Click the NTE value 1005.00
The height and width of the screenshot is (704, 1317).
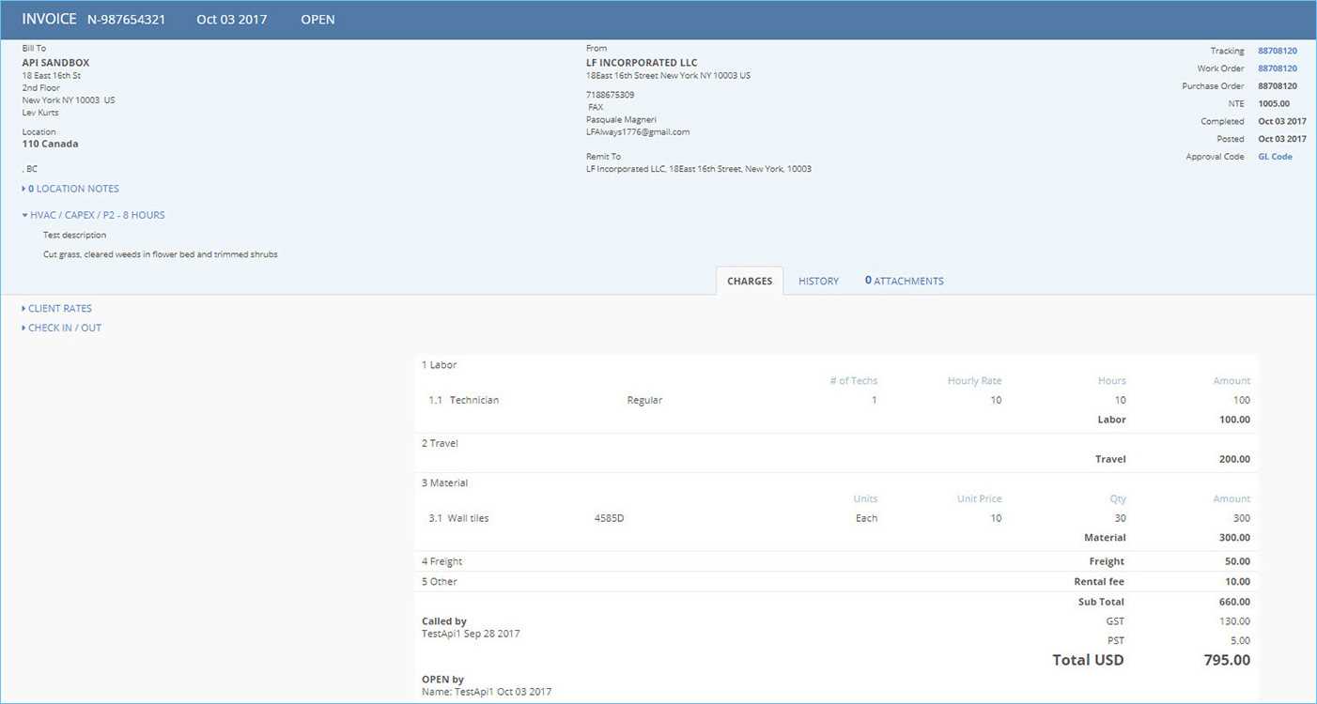[x=1274, y=104]
